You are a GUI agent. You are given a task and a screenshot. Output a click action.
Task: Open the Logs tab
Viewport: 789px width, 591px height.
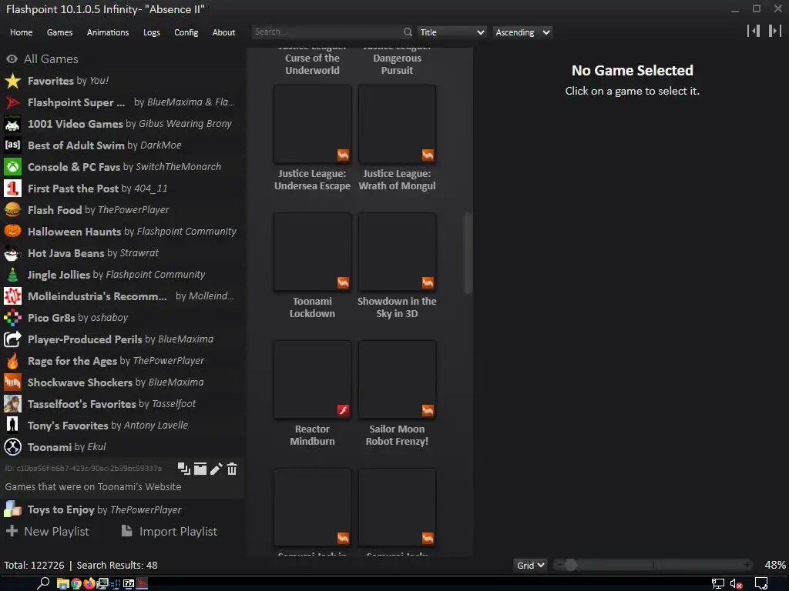(x=152, y=32)
